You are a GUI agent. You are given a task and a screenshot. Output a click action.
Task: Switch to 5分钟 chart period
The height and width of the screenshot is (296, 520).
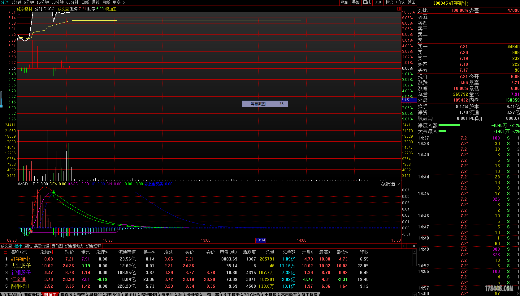(29, 2)
